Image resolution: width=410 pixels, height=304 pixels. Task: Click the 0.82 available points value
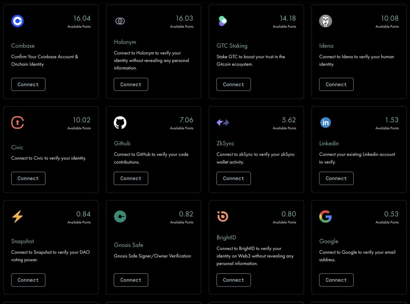186,214
